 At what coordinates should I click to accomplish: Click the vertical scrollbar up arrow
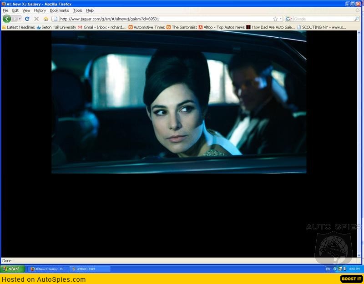click(359, 33)
